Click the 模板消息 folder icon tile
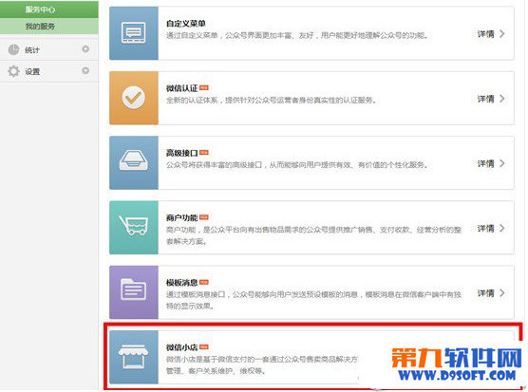Screen dimensions: 528x392 (x=134, y=292)
